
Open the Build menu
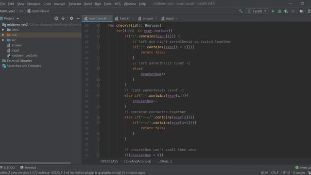point(88,4)
